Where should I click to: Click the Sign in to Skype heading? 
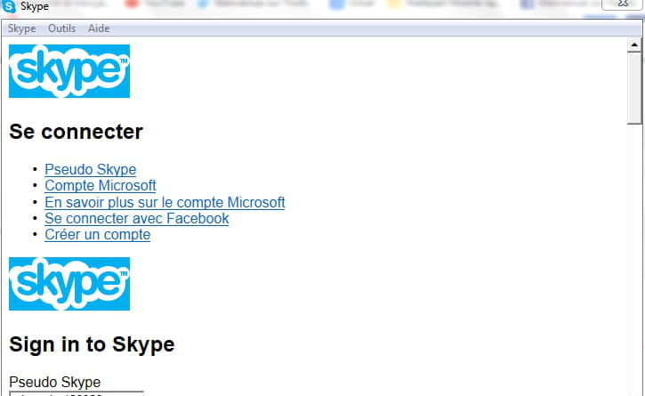(92, 344)
